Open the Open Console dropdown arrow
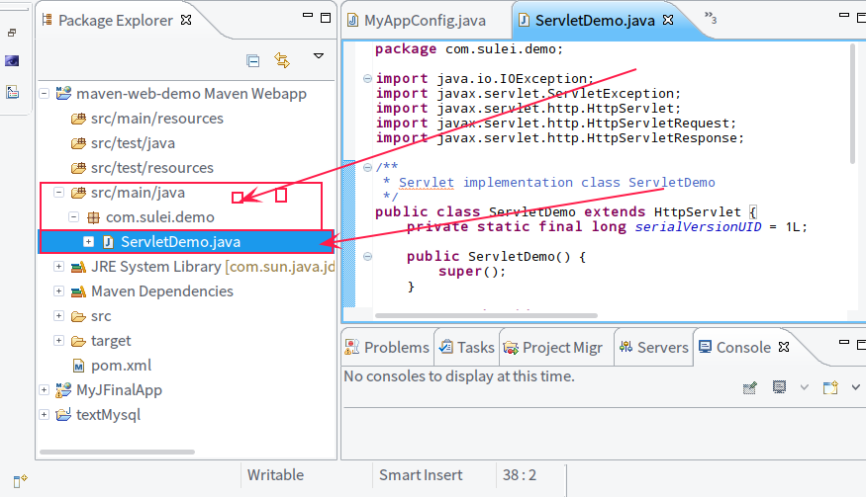 pos(855,387)
